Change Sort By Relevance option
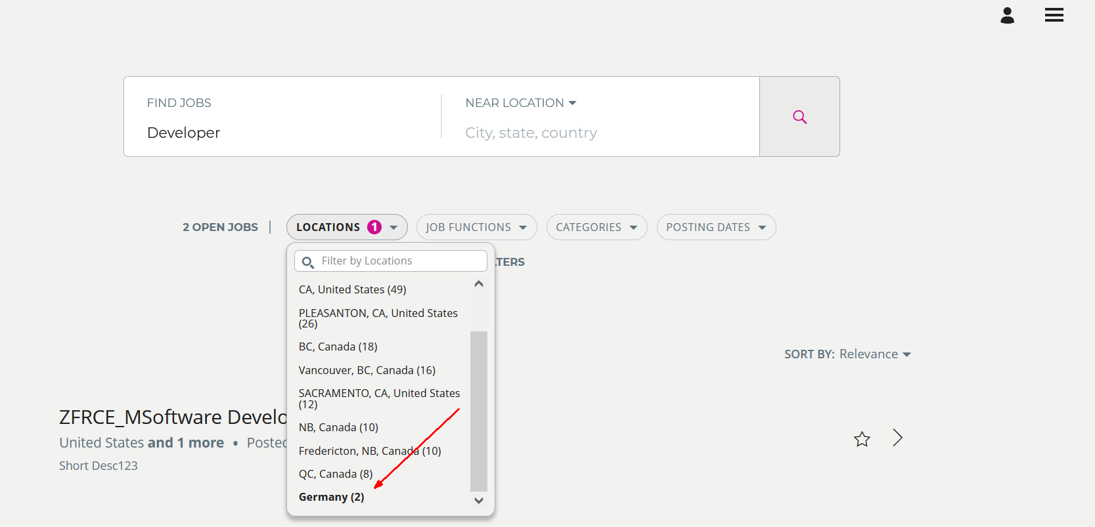This screenshot has width=1095, height=527. coord(874,354)
